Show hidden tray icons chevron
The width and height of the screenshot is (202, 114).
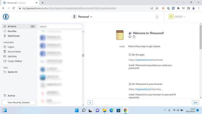coord(165,110)
